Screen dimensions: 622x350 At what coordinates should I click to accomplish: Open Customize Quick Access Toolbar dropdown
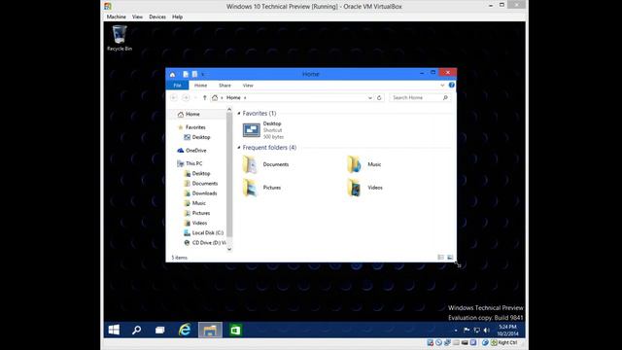tap(203, 74)
